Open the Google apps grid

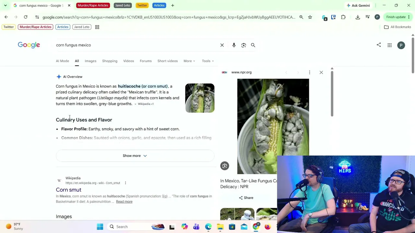point(389,45)
